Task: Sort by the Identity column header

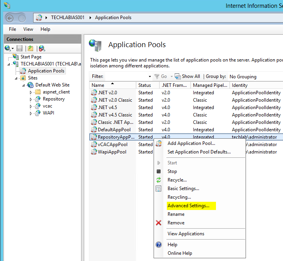Action: [256, 85]
